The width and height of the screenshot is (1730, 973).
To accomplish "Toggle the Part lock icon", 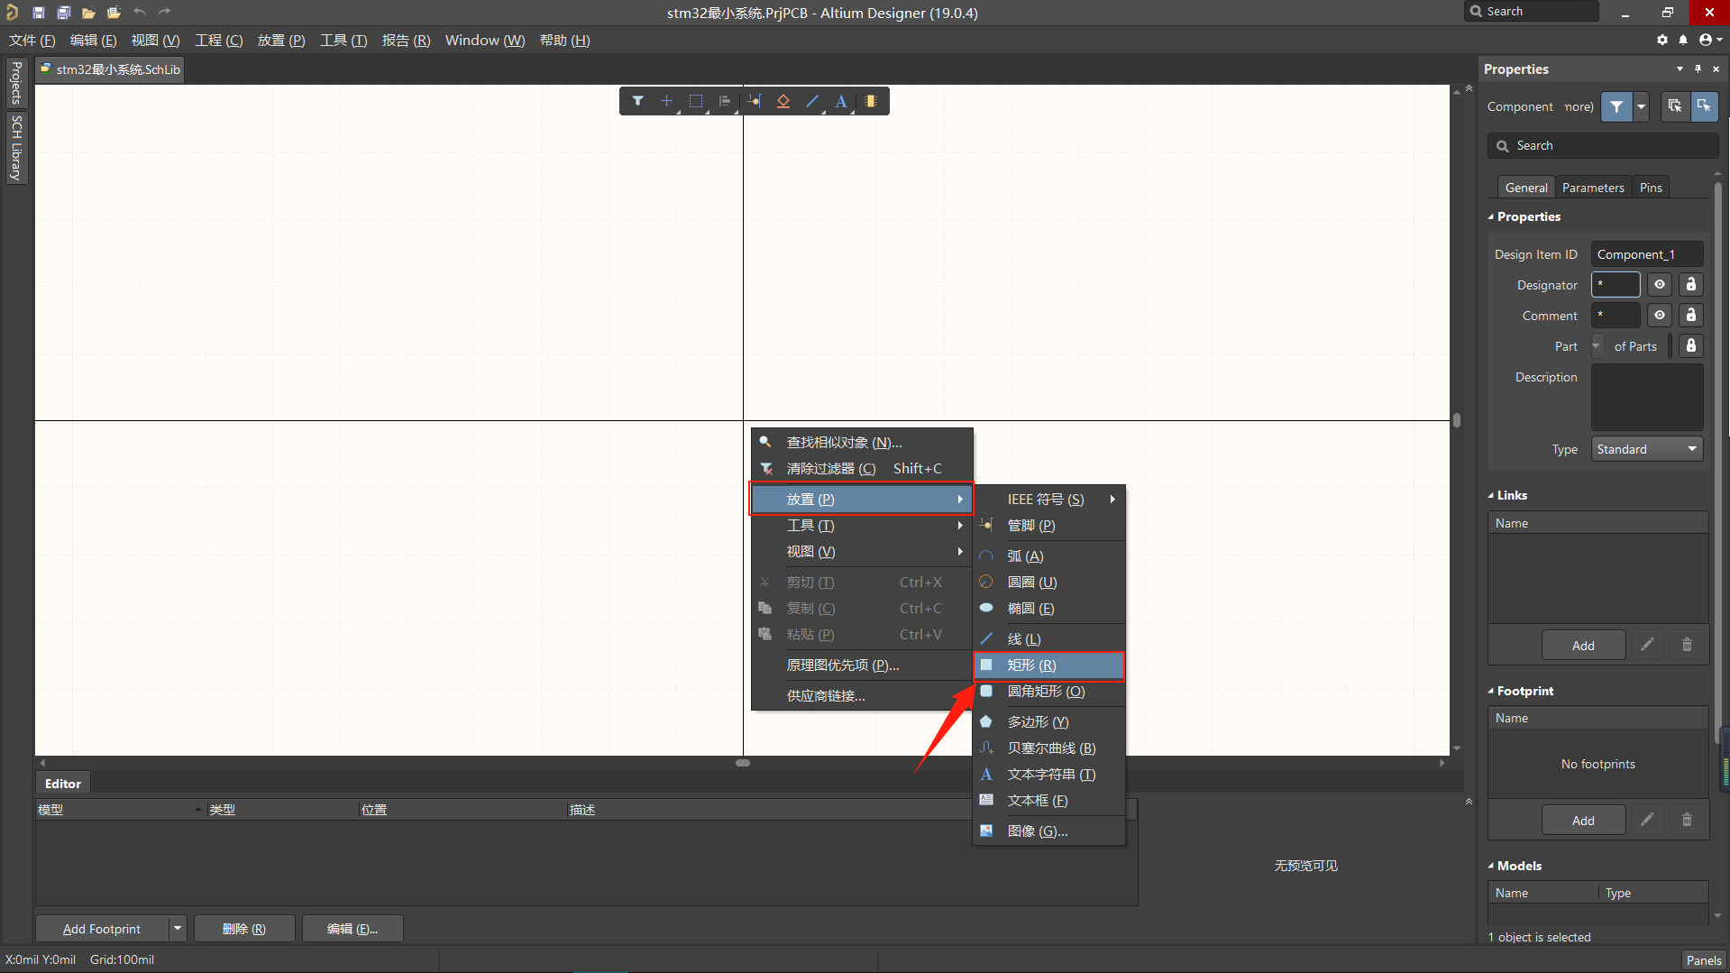I will click(1691, 346).
